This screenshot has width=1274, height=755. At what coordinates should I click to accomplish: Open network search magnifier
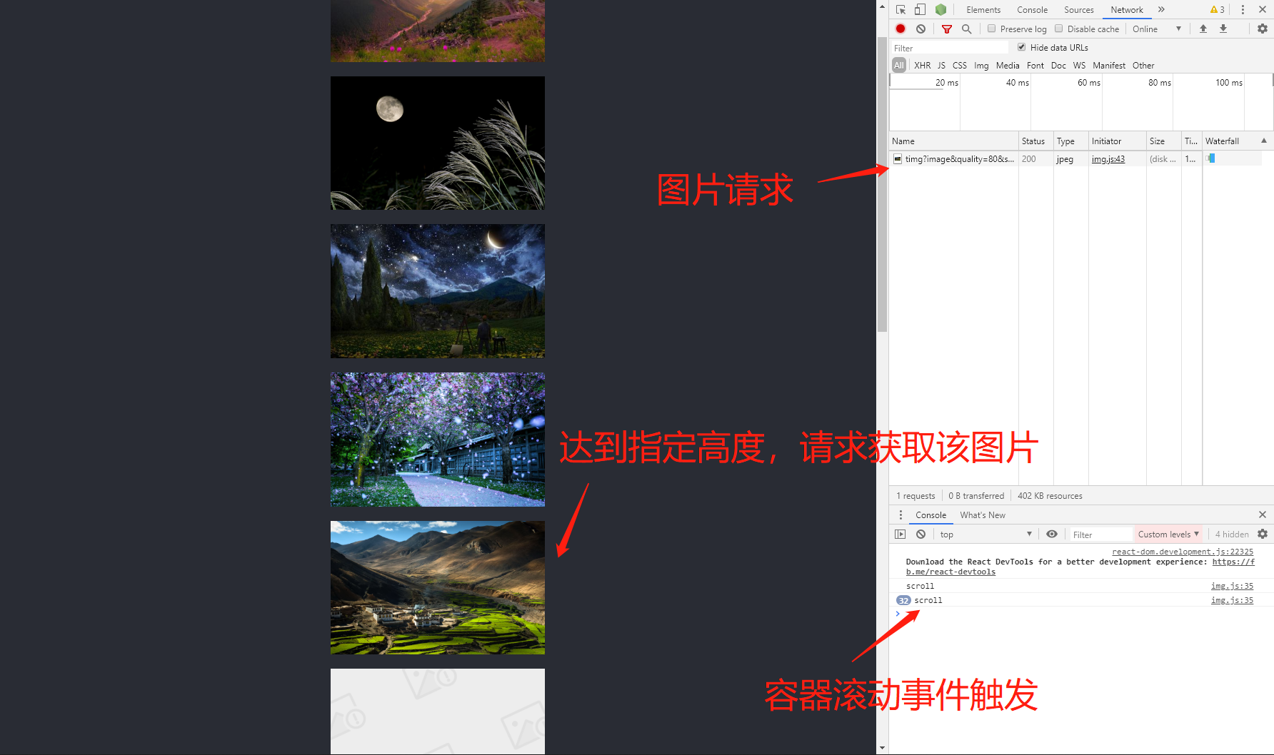[x=967, y=29]
